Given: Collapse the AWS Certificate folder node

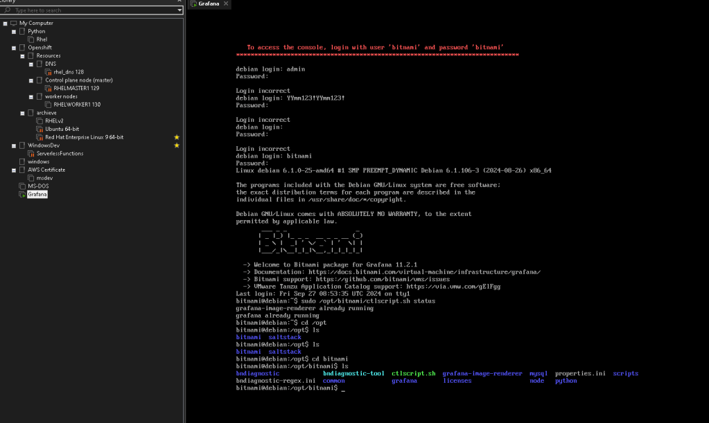Looking at the screenshot, I should (14, 170).
